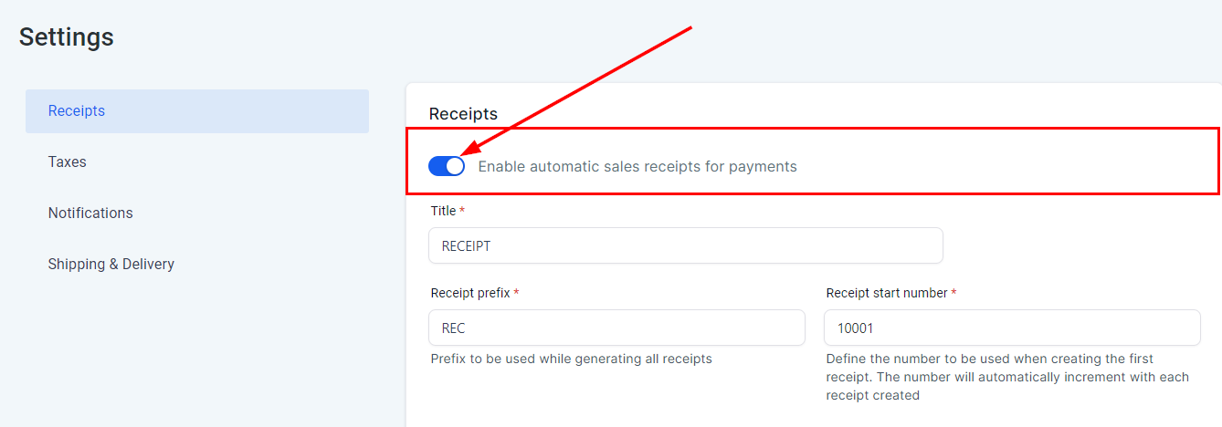Click the prefix helper text below REC
Viewport: 1222px width, 427px height.
[x=571, y=359]
